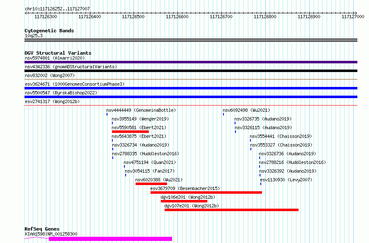Select nsv4751194 (Quan2021) label

click(150, 162)
